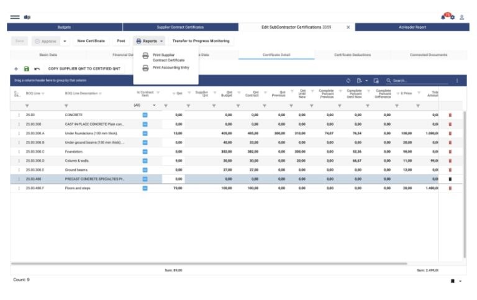Edit Qnt cell for Floors and steps
The width and height of the screenshot is (477, 300).
point(173,188)
